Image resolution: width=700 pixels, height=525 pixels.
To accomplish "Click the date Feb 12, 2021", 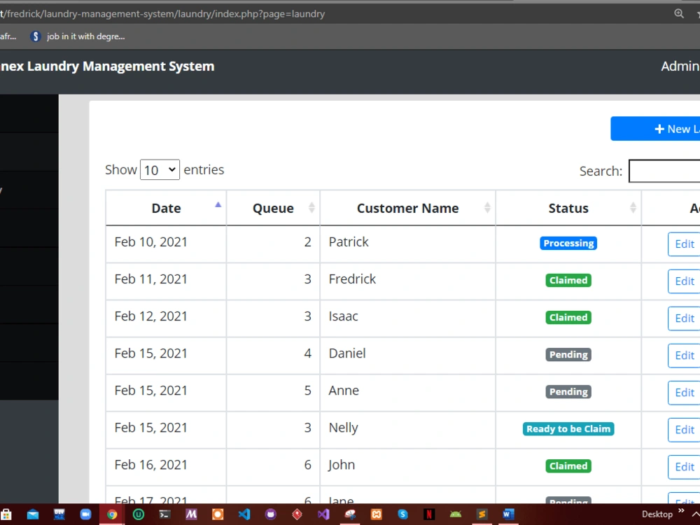I will (x=151, y=316).
